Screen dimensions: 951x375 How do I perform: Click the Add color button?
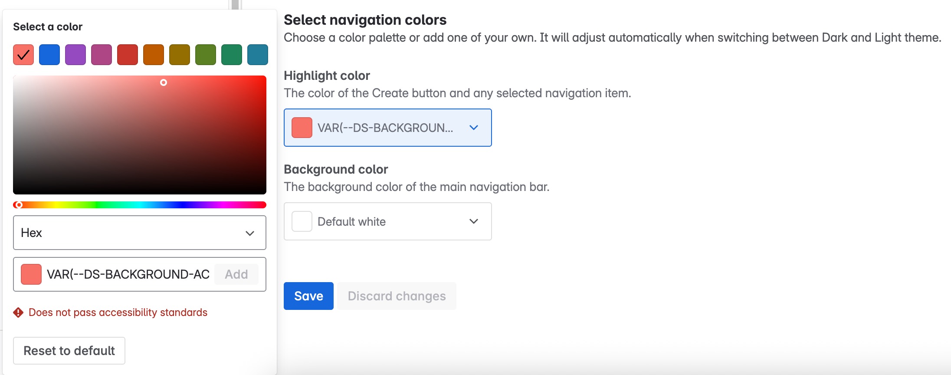[236, 274]
